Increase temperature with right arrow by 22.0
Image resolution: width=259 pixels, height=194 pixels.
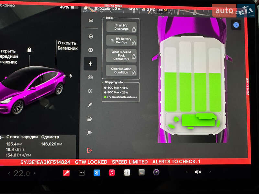(x=34, y=173)
